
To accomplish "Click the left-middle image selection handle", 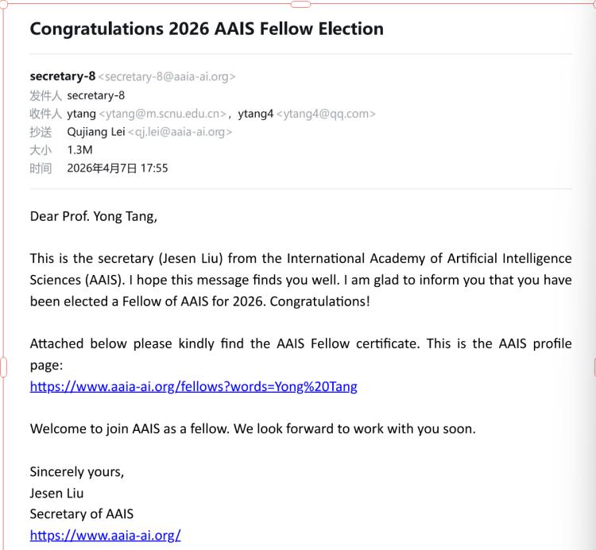I will [x=3, y=367].
